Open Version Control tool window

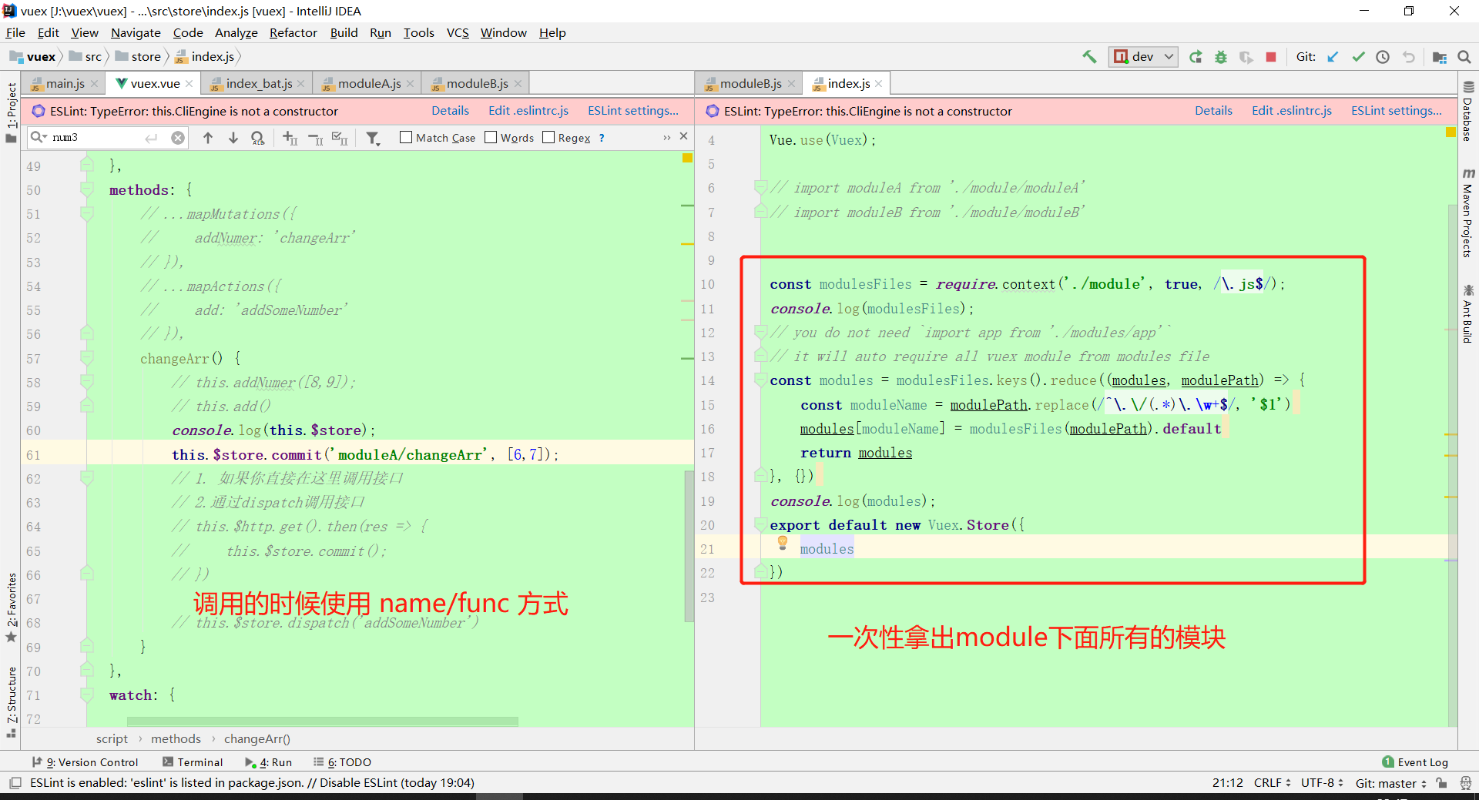click(x=86, y=762)
